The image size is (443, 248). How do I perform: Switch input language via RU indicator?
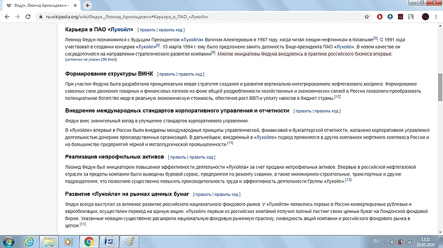pos(376,241)
